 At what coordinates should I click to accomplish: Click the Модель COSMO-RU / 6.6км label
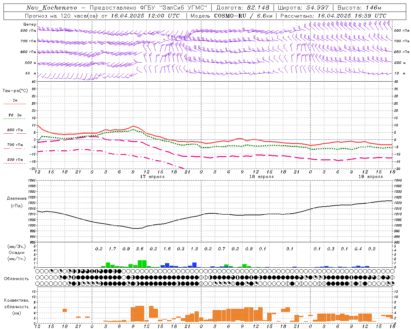click(232, 16)
